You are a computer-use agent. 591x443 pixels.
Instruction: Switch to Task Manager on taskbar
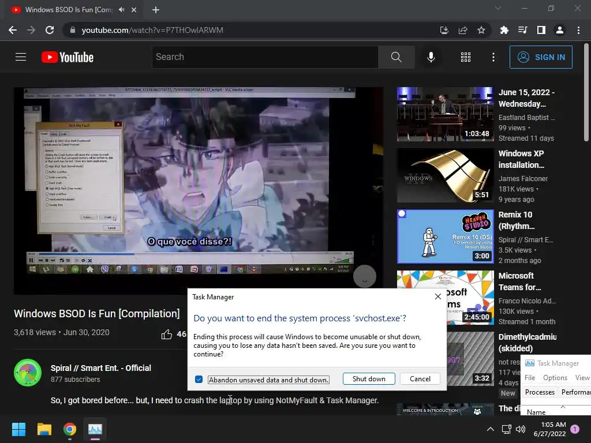[x=95, y=429]
